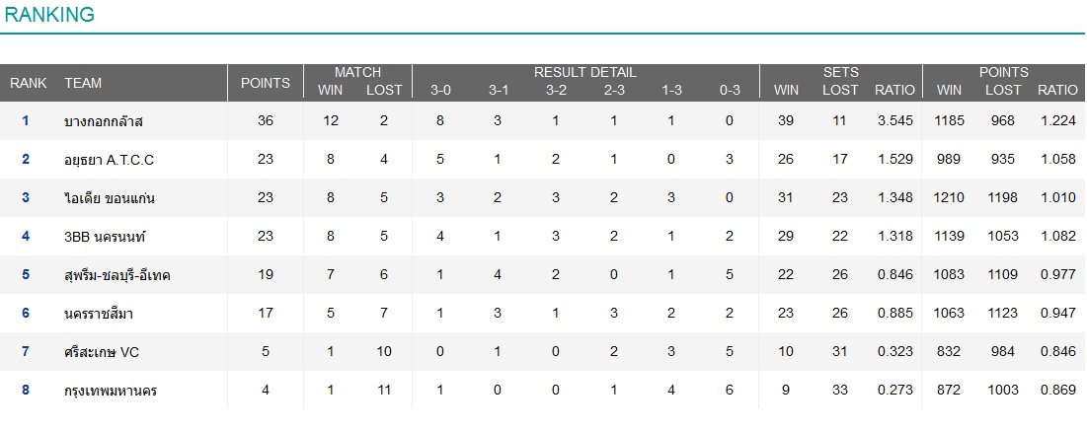
Task: Click ศรีสะเกษ VC team name
Action: point(103,352)
